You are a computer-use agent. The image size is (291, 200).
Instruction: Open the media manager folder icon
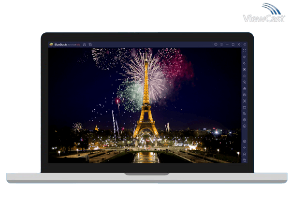coord(245,107)
